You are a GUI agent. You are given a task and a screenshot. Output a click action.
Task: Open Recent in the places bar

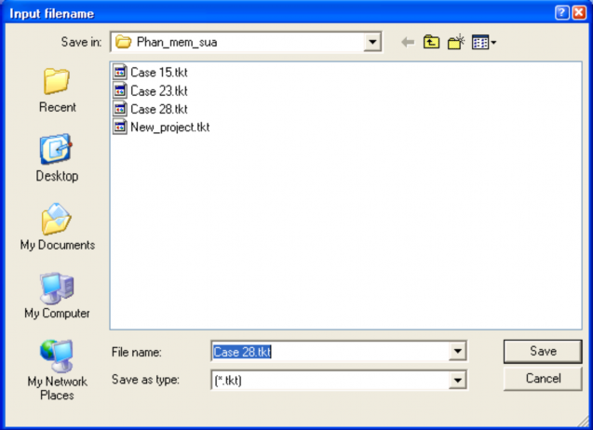[x=57, y=90]
